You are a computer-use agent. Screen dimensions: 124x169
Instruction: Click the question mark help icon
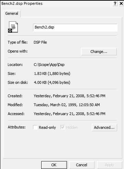[115, 3]
